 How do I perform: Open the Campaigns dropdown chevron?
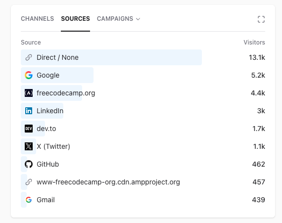click(x=138, y=19)
